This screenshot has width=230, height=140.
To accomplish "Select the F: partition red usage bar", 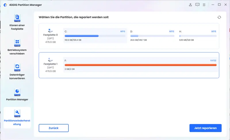I will (x=141, y=65).
